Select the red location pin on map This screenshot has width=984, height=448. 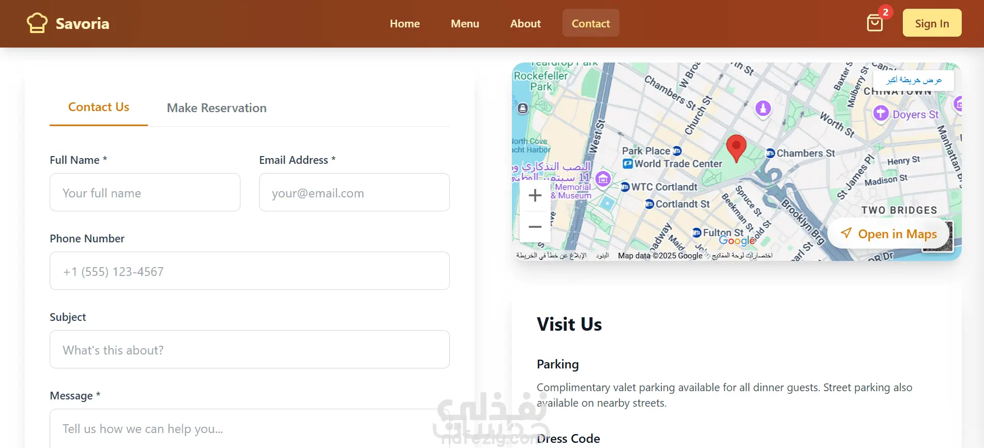pyautogui.click(x=736, y=148)
